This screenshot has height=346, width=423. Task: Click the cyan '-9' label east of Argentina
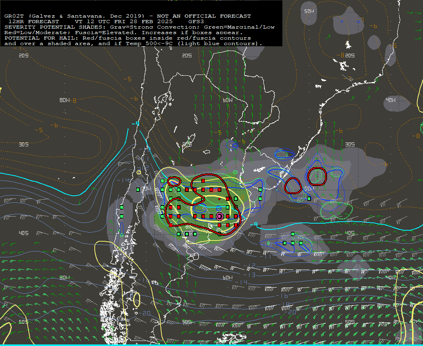point(253,224)
